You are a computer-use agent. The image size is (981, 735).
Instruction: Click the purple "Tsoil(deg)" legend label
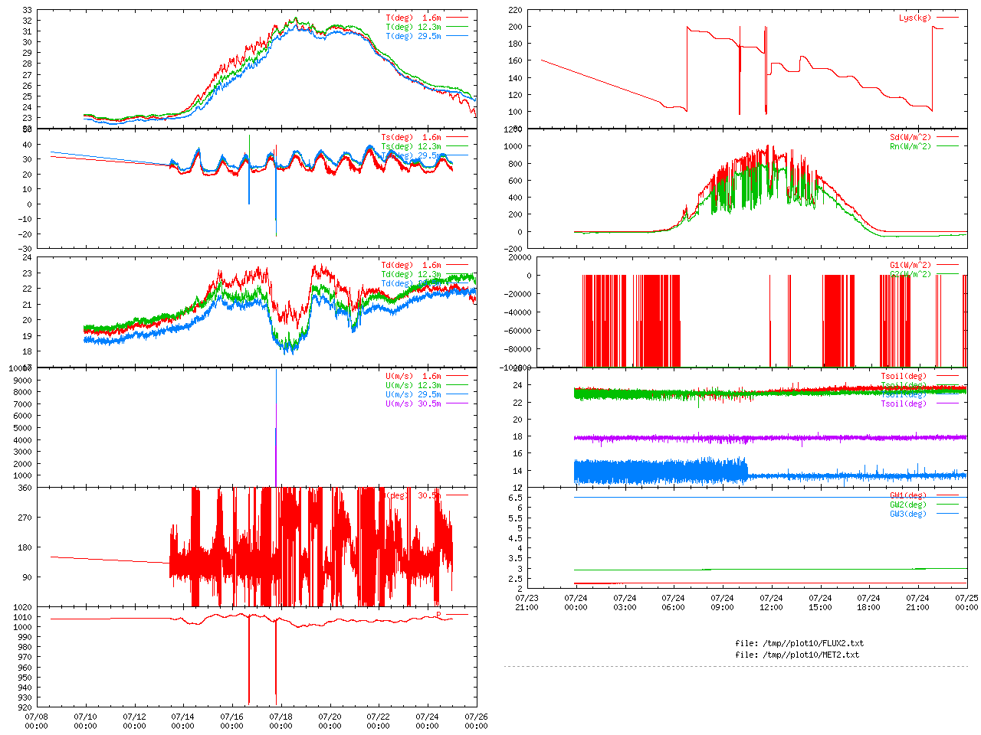904,404
